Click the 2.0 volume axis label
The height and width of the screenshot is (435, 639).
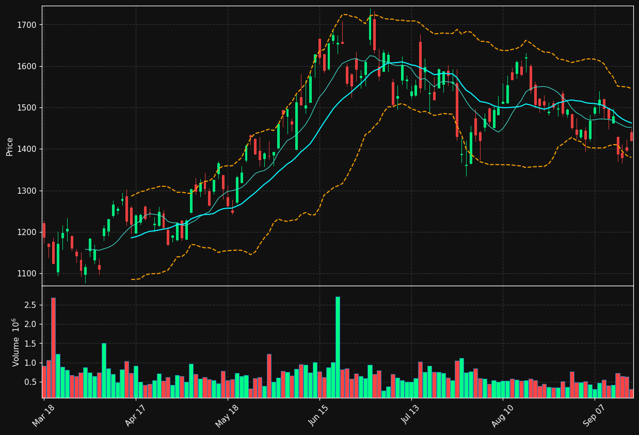30,324
